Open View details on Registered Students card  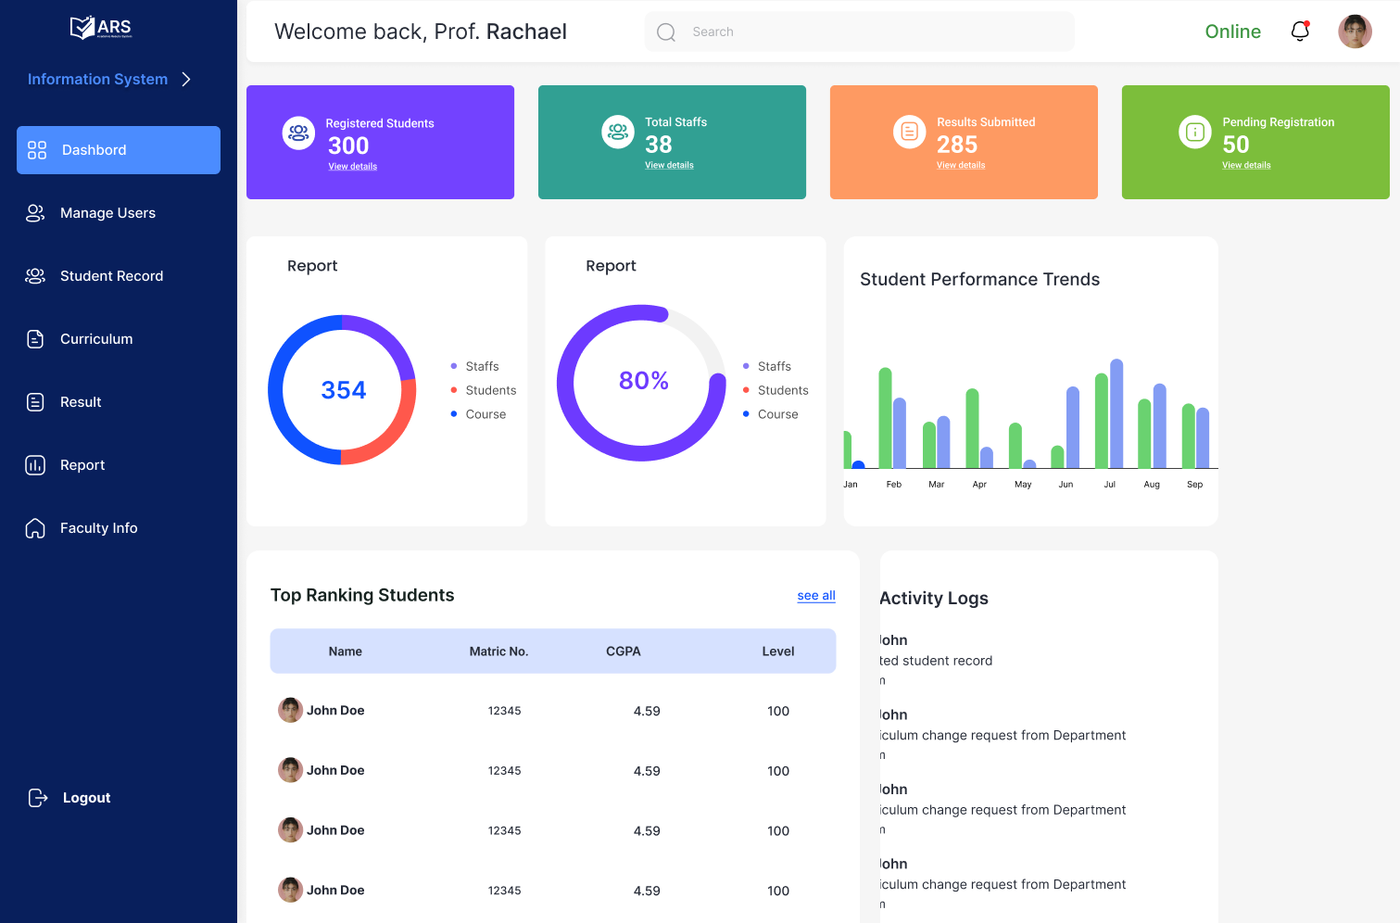tap(353, 166)
